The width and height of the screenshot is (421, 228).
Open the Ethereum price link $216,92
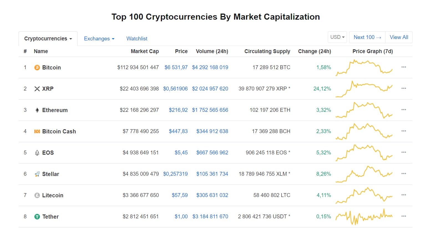(x=178, y=110)
